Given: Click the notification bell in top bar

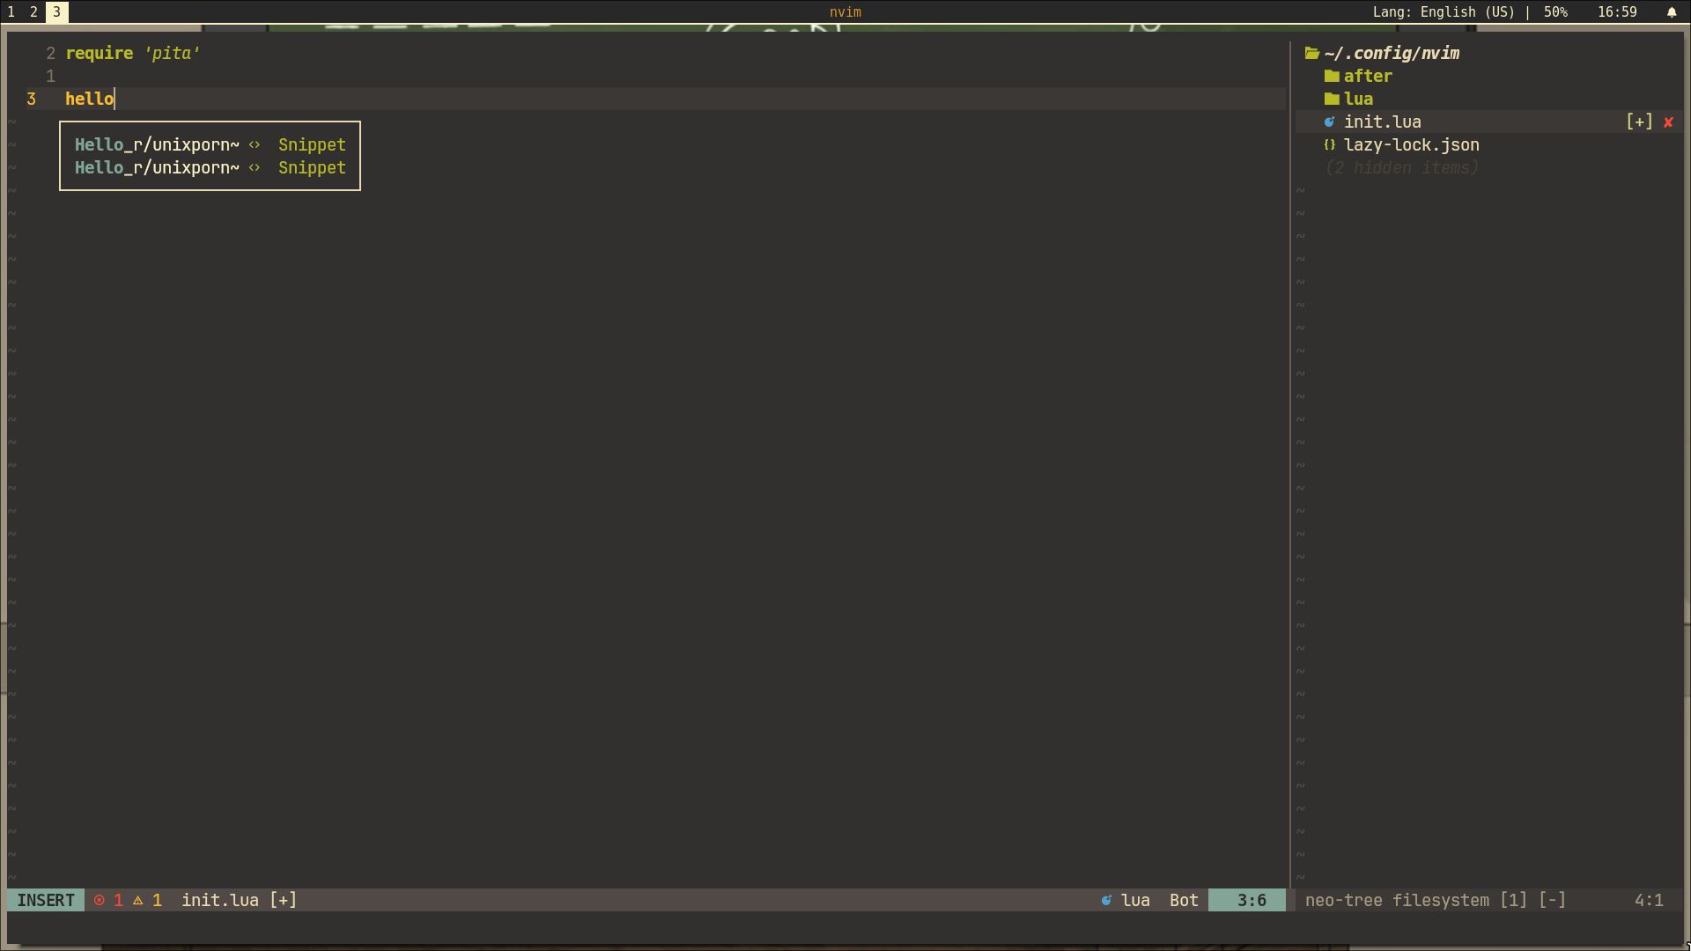Looking at the screenshot, I should 1671,12.
